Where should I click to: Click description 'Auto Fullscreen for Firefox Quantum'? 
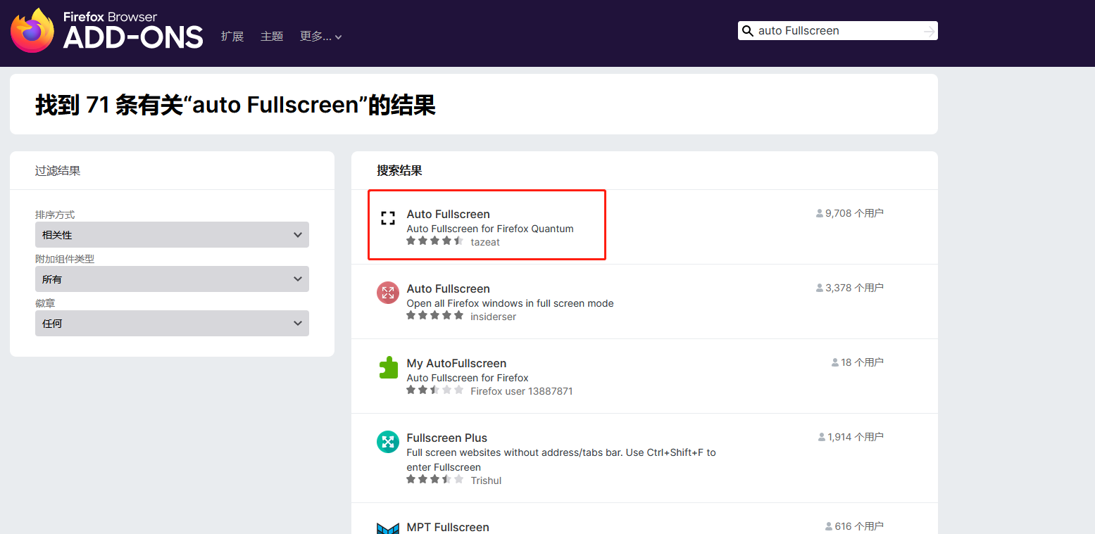coord(490,229)
